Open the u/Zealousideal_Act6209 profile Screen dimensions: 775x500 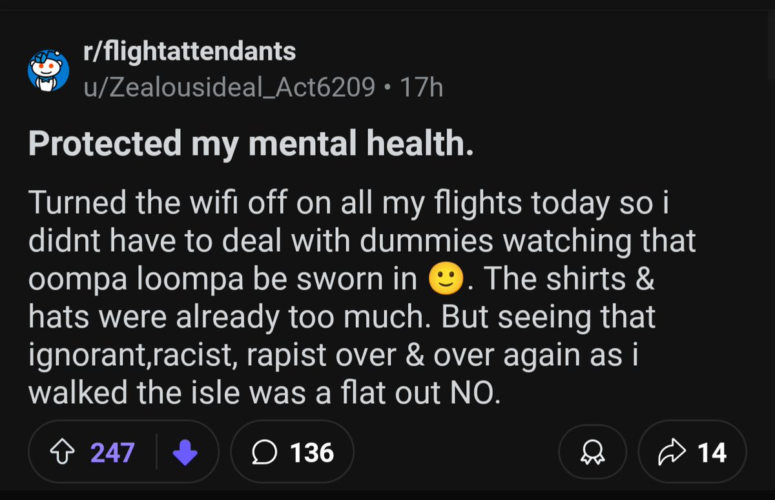pos(229,87)
